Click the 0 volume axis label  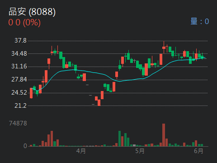[25, 146]
